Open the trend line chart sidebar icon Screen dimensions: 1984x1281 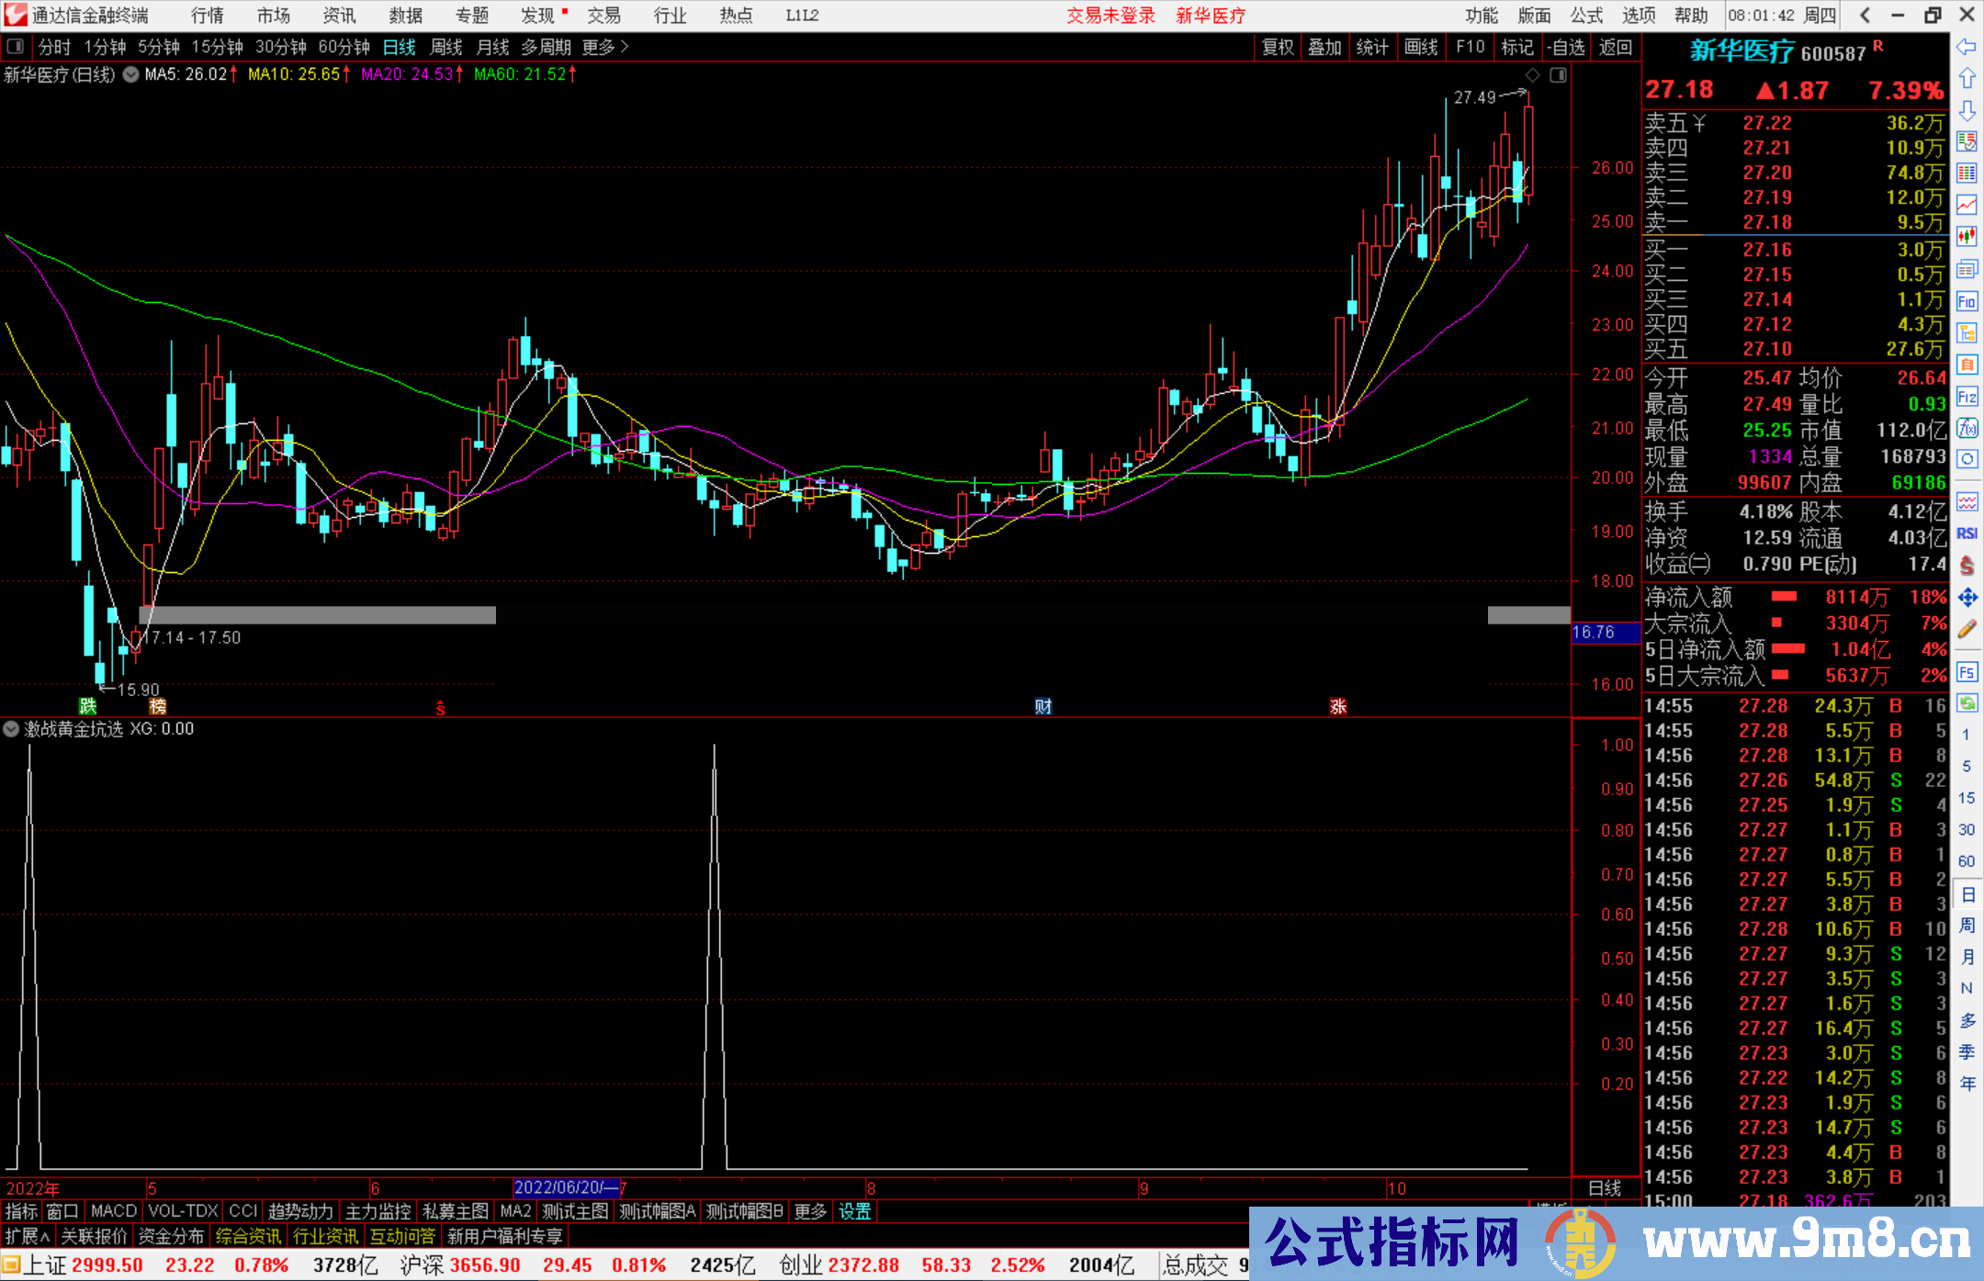tap(1967, 205)
